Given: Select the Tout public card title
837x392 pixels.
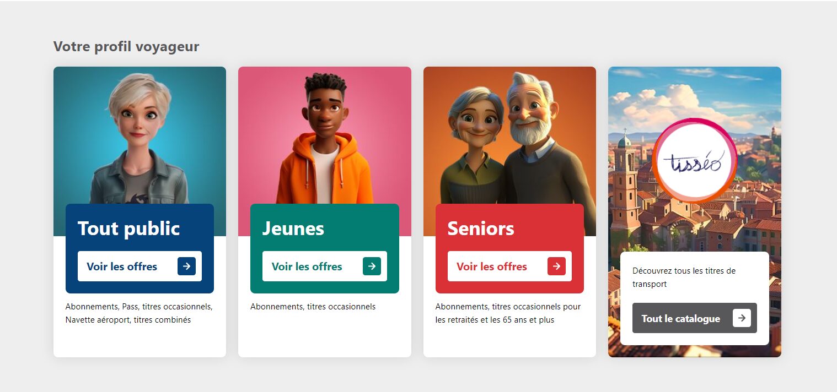Looking at the screenshot, I should click(129, 228).
